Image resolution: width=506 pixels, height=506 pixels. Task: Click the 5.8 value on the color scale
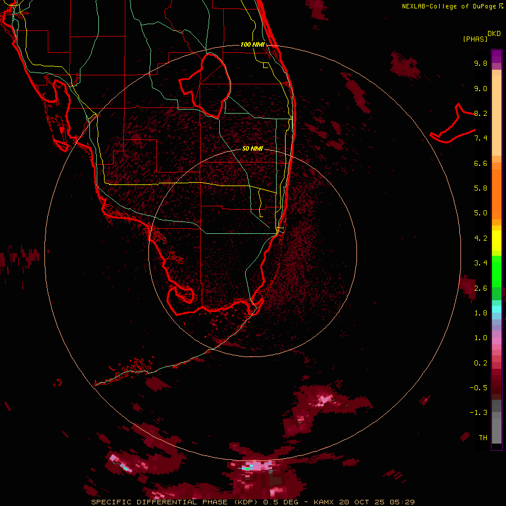[x=481, y=188]
